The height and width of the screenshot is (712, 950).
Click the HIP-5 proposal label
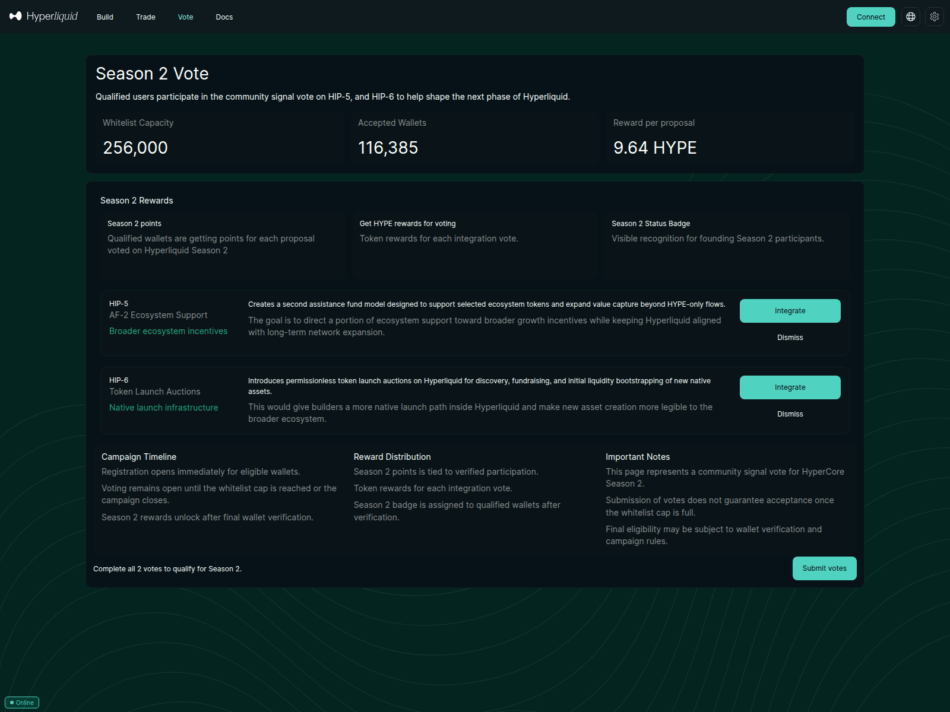119,304
